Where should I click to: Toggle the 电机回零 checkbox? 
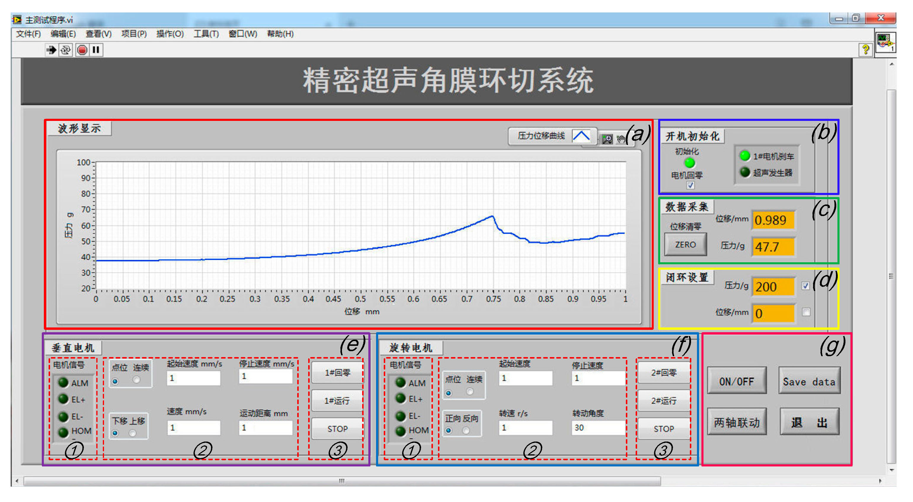(690, 185)
